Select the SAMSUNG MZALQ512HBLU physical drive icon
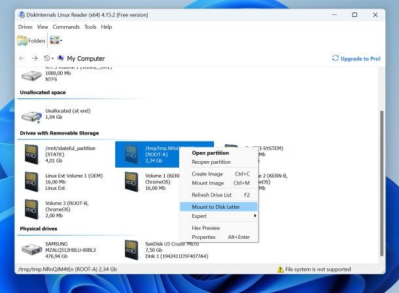This screenshot has height=293, width=399. (31, 249)
